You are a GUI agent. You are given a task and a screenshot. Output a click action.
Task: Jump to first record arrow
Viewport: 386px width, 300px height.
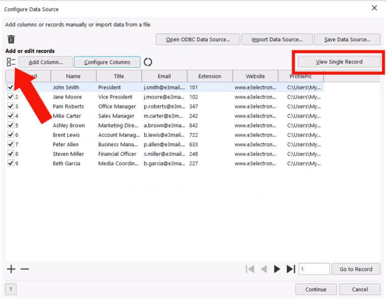pos(250,269)
